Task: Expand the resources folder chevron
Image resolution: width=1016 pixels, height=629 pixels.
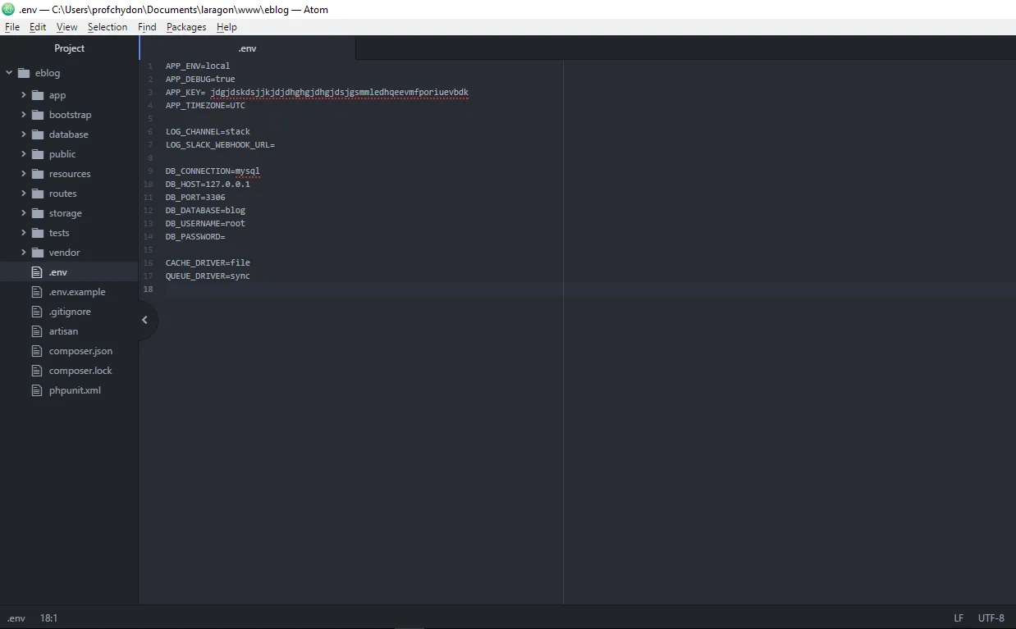Action: [x=24, y=174]
